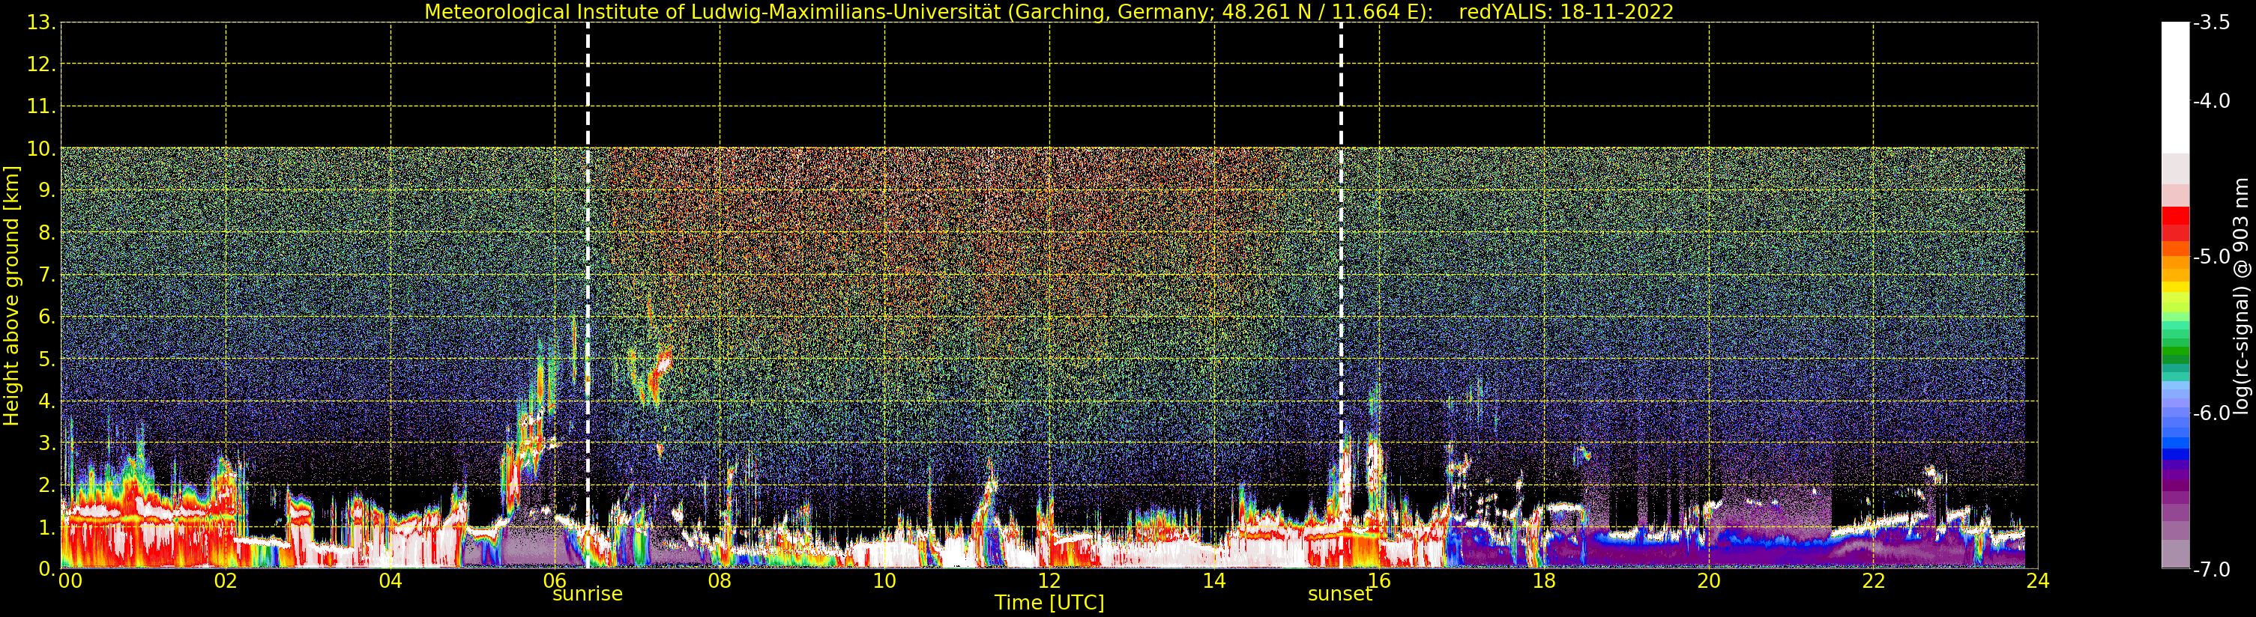Screen dimensions: 2256x617
Task: Click the '-7.0' colorbar tick label
Action: click(x=2211, y=570)
